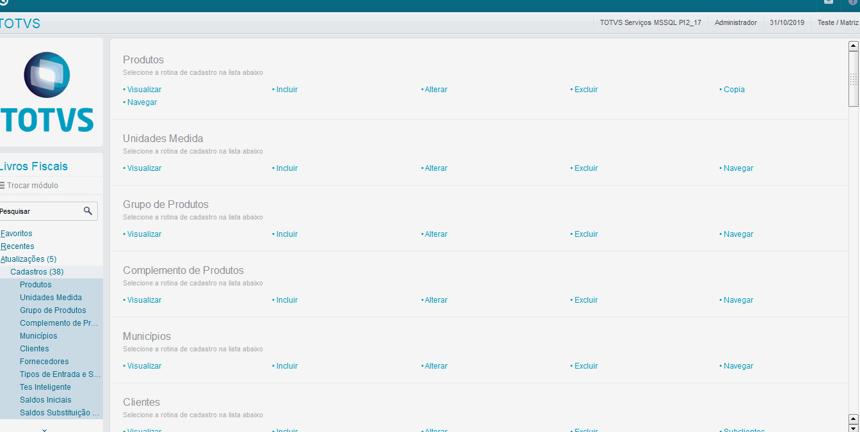Click Excluir under Unidades Medida

pos(585,168)
